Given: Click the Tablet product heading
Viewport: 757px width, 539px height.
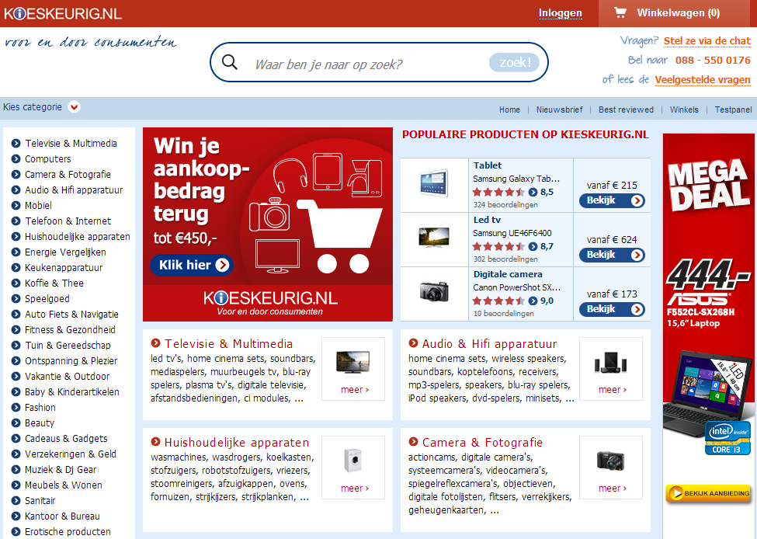Looking at the screenshot, I should pos(487,165).
